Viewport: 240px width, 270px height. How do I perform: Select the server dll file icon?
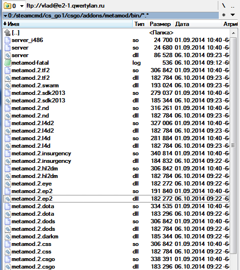coord(8,55)
